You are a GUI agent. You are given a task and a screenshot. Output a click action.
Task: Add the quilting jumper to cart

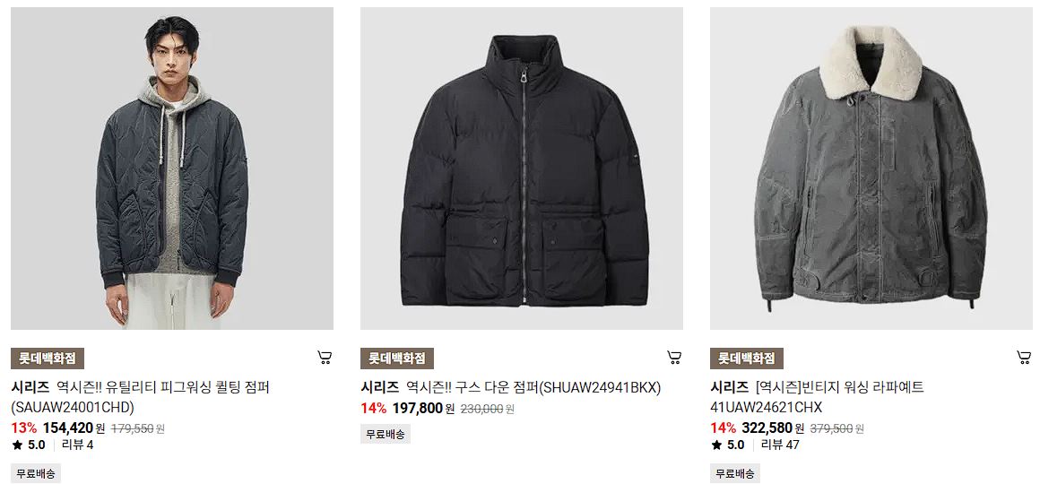[325, 358]
